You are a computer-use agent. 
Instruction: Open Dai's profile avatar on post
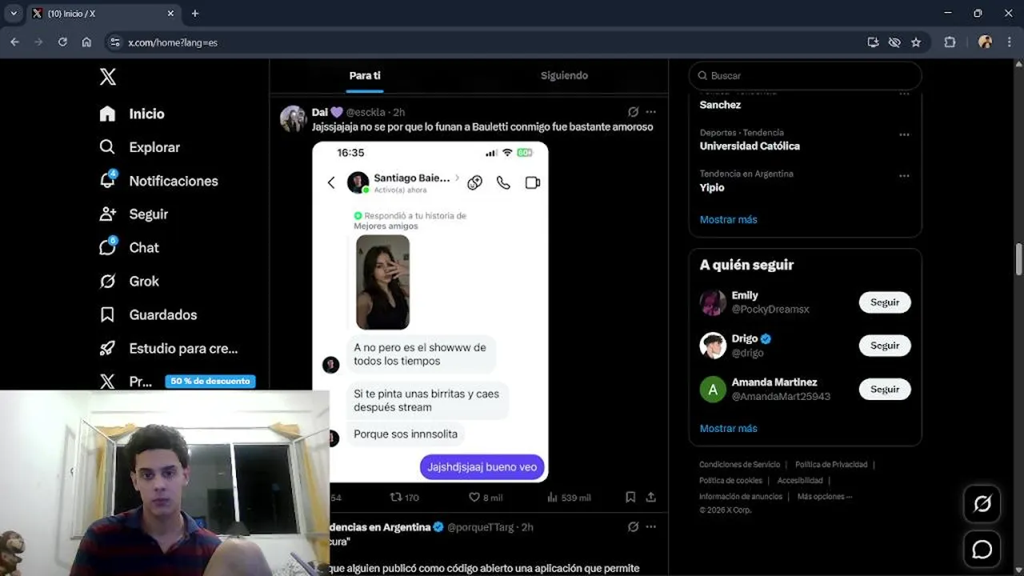pyautogui.click(x=294, y=118)
